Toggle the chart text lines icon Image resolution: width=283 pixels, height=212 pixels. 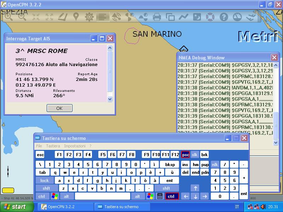[103, 17]
